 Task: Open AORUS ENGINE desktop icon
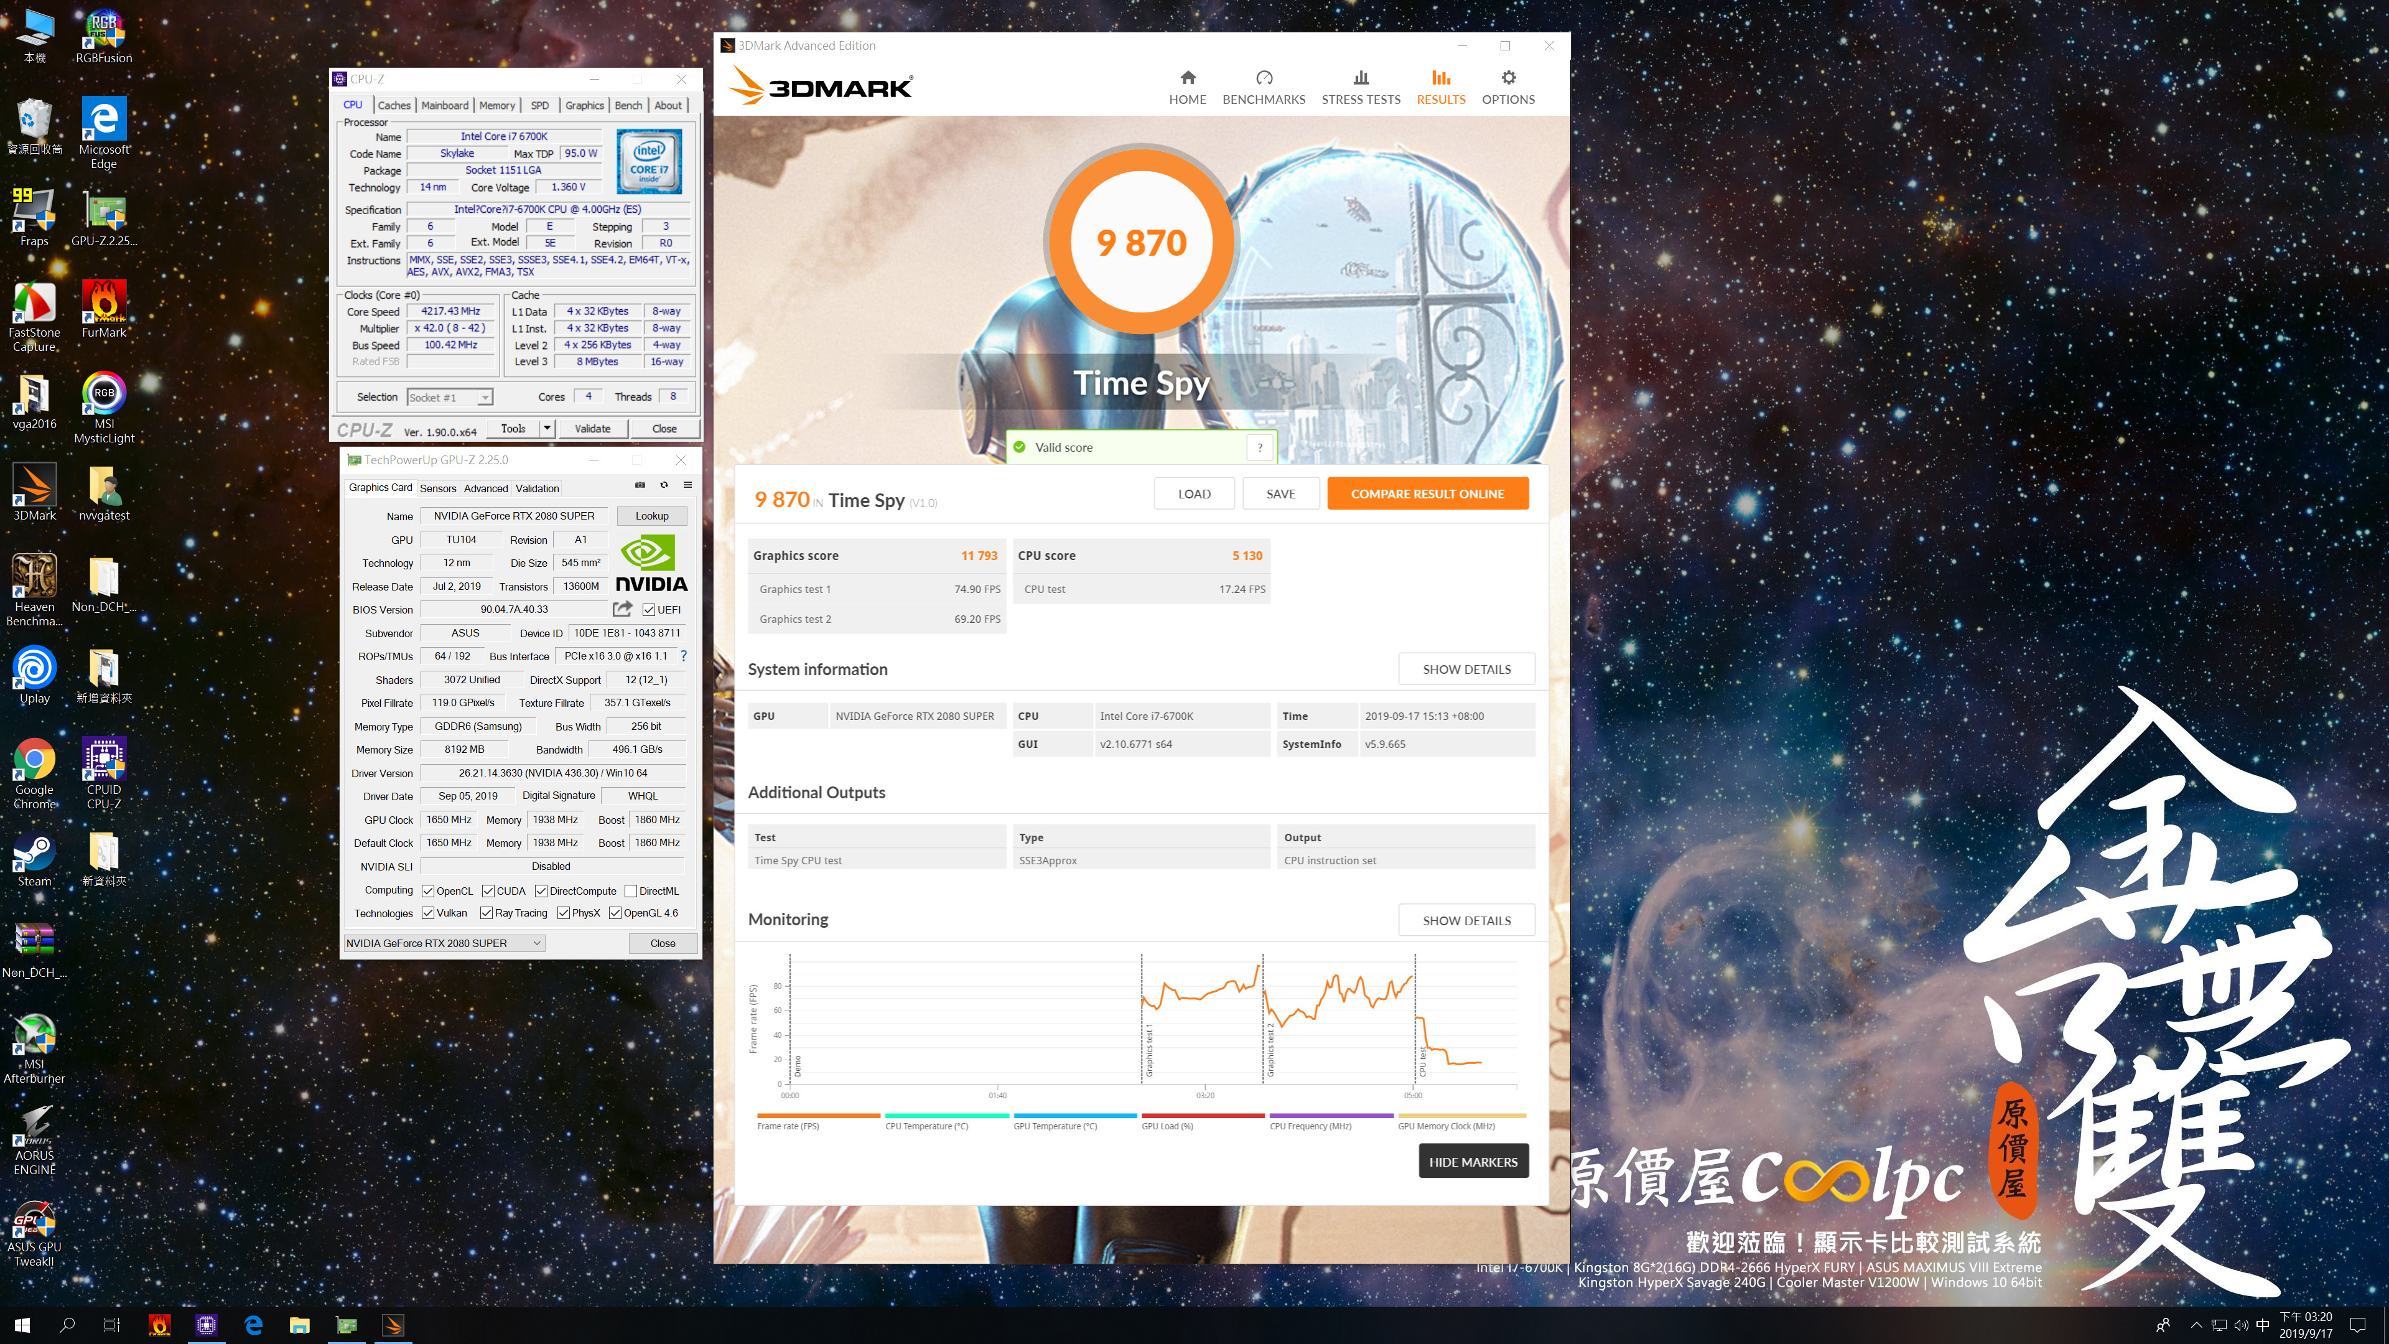point(34,1141)
